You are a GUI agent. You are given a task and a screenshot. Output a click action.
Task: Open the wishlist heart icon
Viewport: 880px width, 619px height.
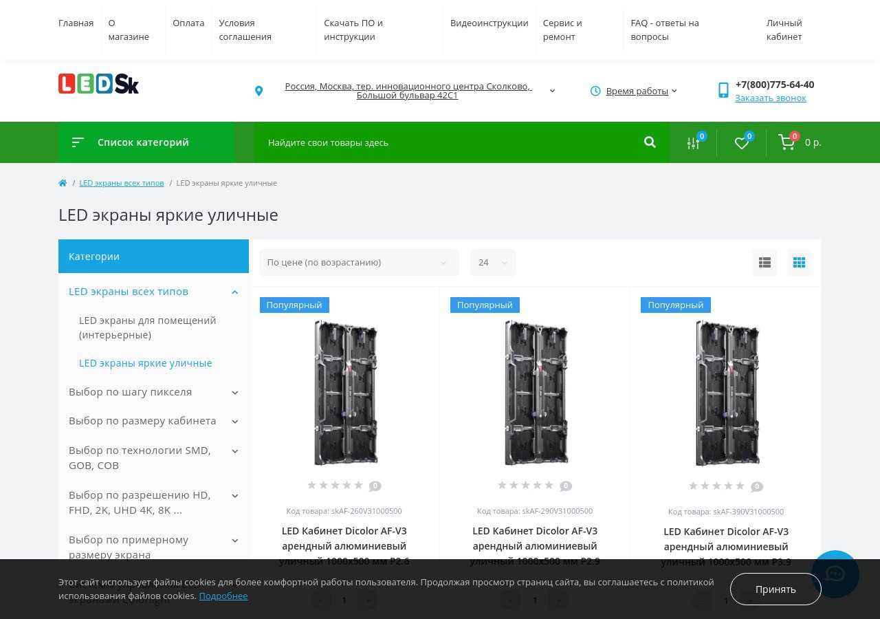[x=741, y=142]
